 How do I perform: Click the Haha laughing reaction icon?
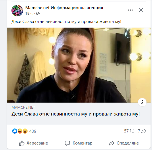[20, 131]
